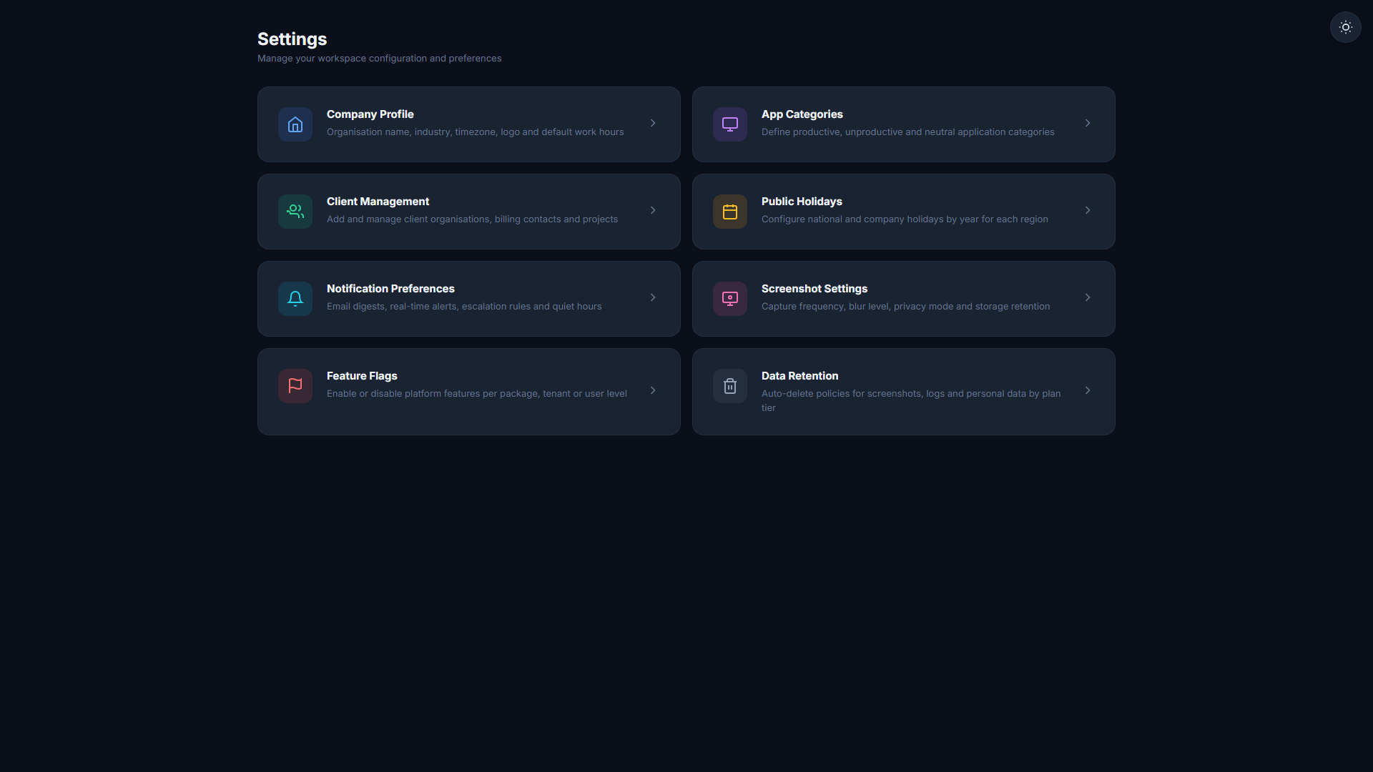Select the Screenshot Settings title text
Image resolution: width=1373 pixels, height=772 pixels.
[815, 289]
